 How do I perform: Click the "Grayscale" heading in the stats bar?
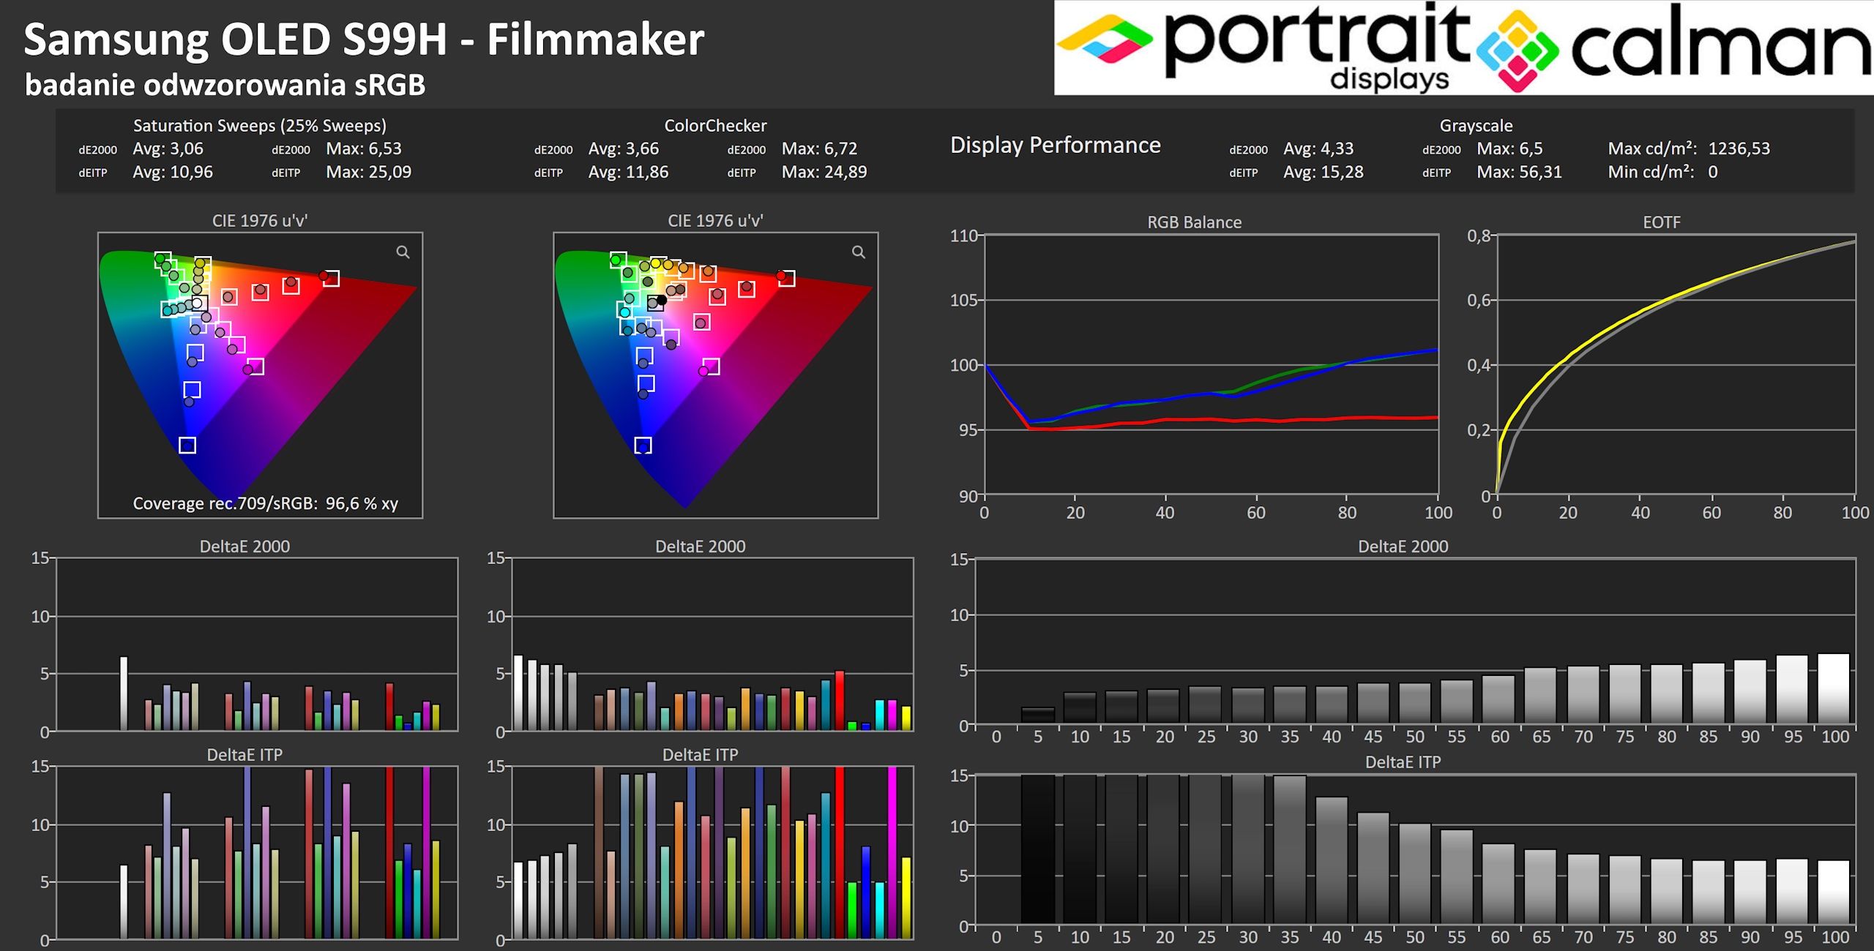click(1476, 126)
